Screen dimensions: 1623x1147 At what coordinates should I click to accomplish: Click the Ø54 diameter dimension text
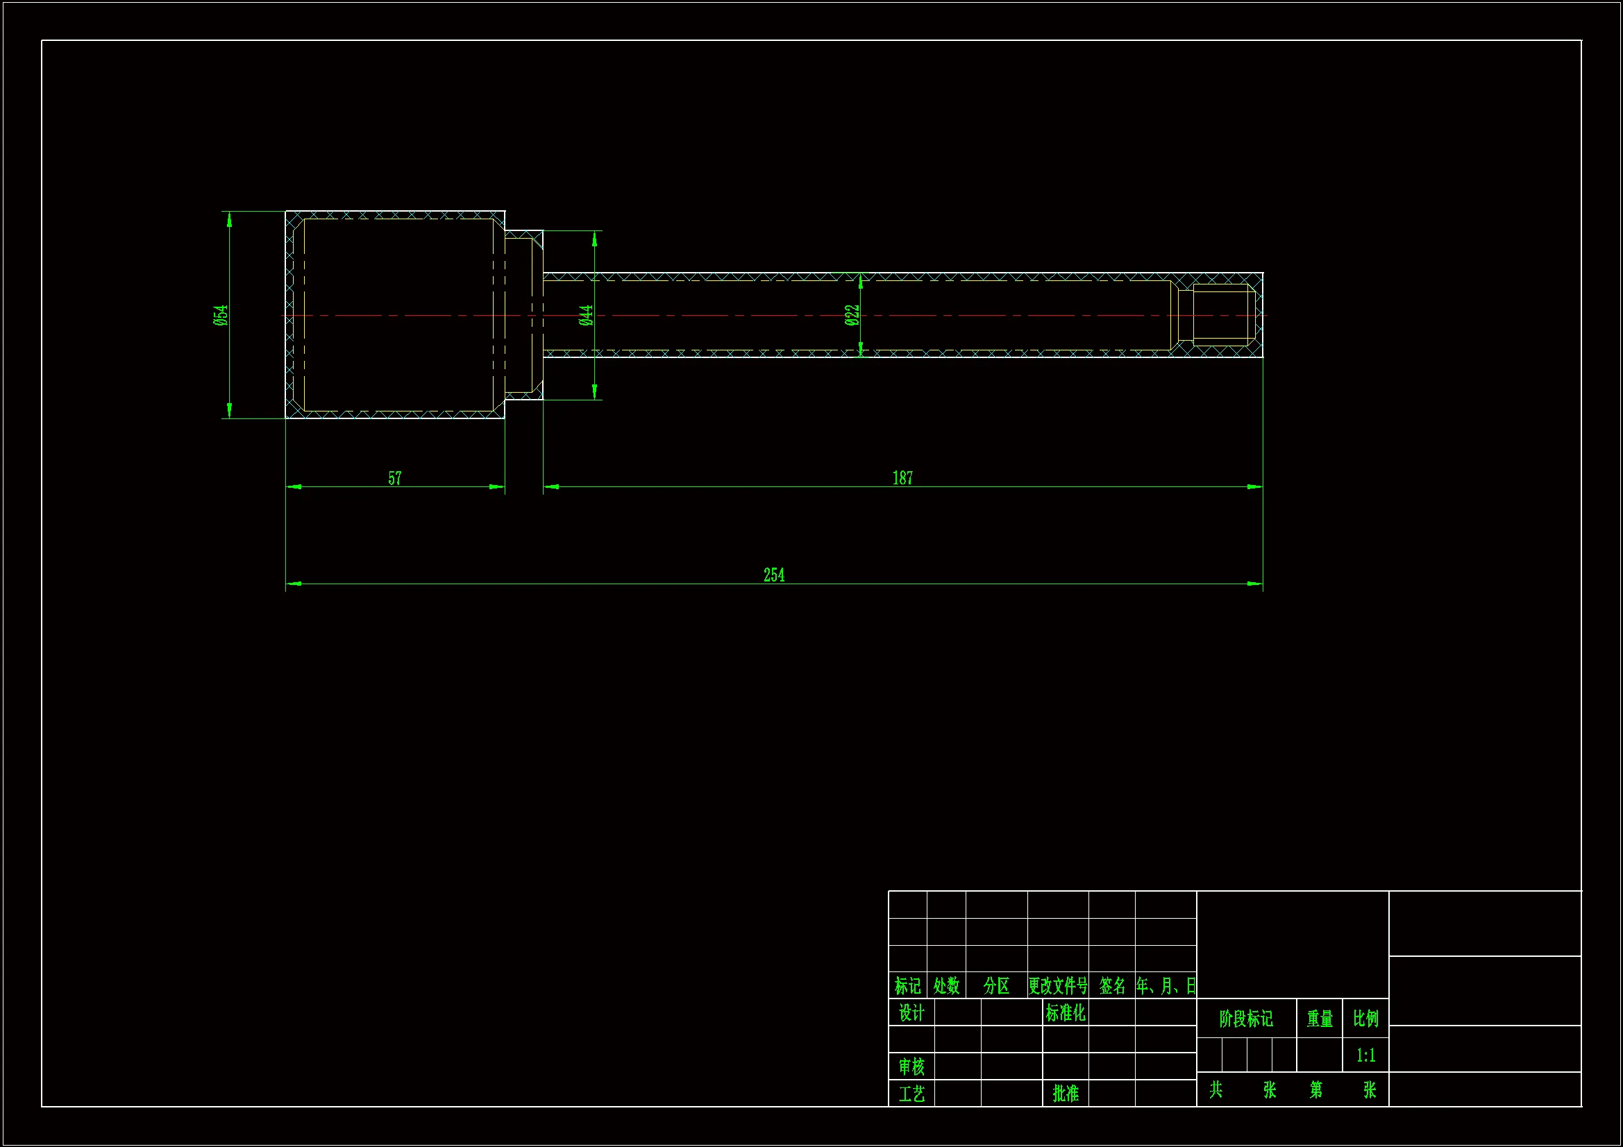(221, 315)
